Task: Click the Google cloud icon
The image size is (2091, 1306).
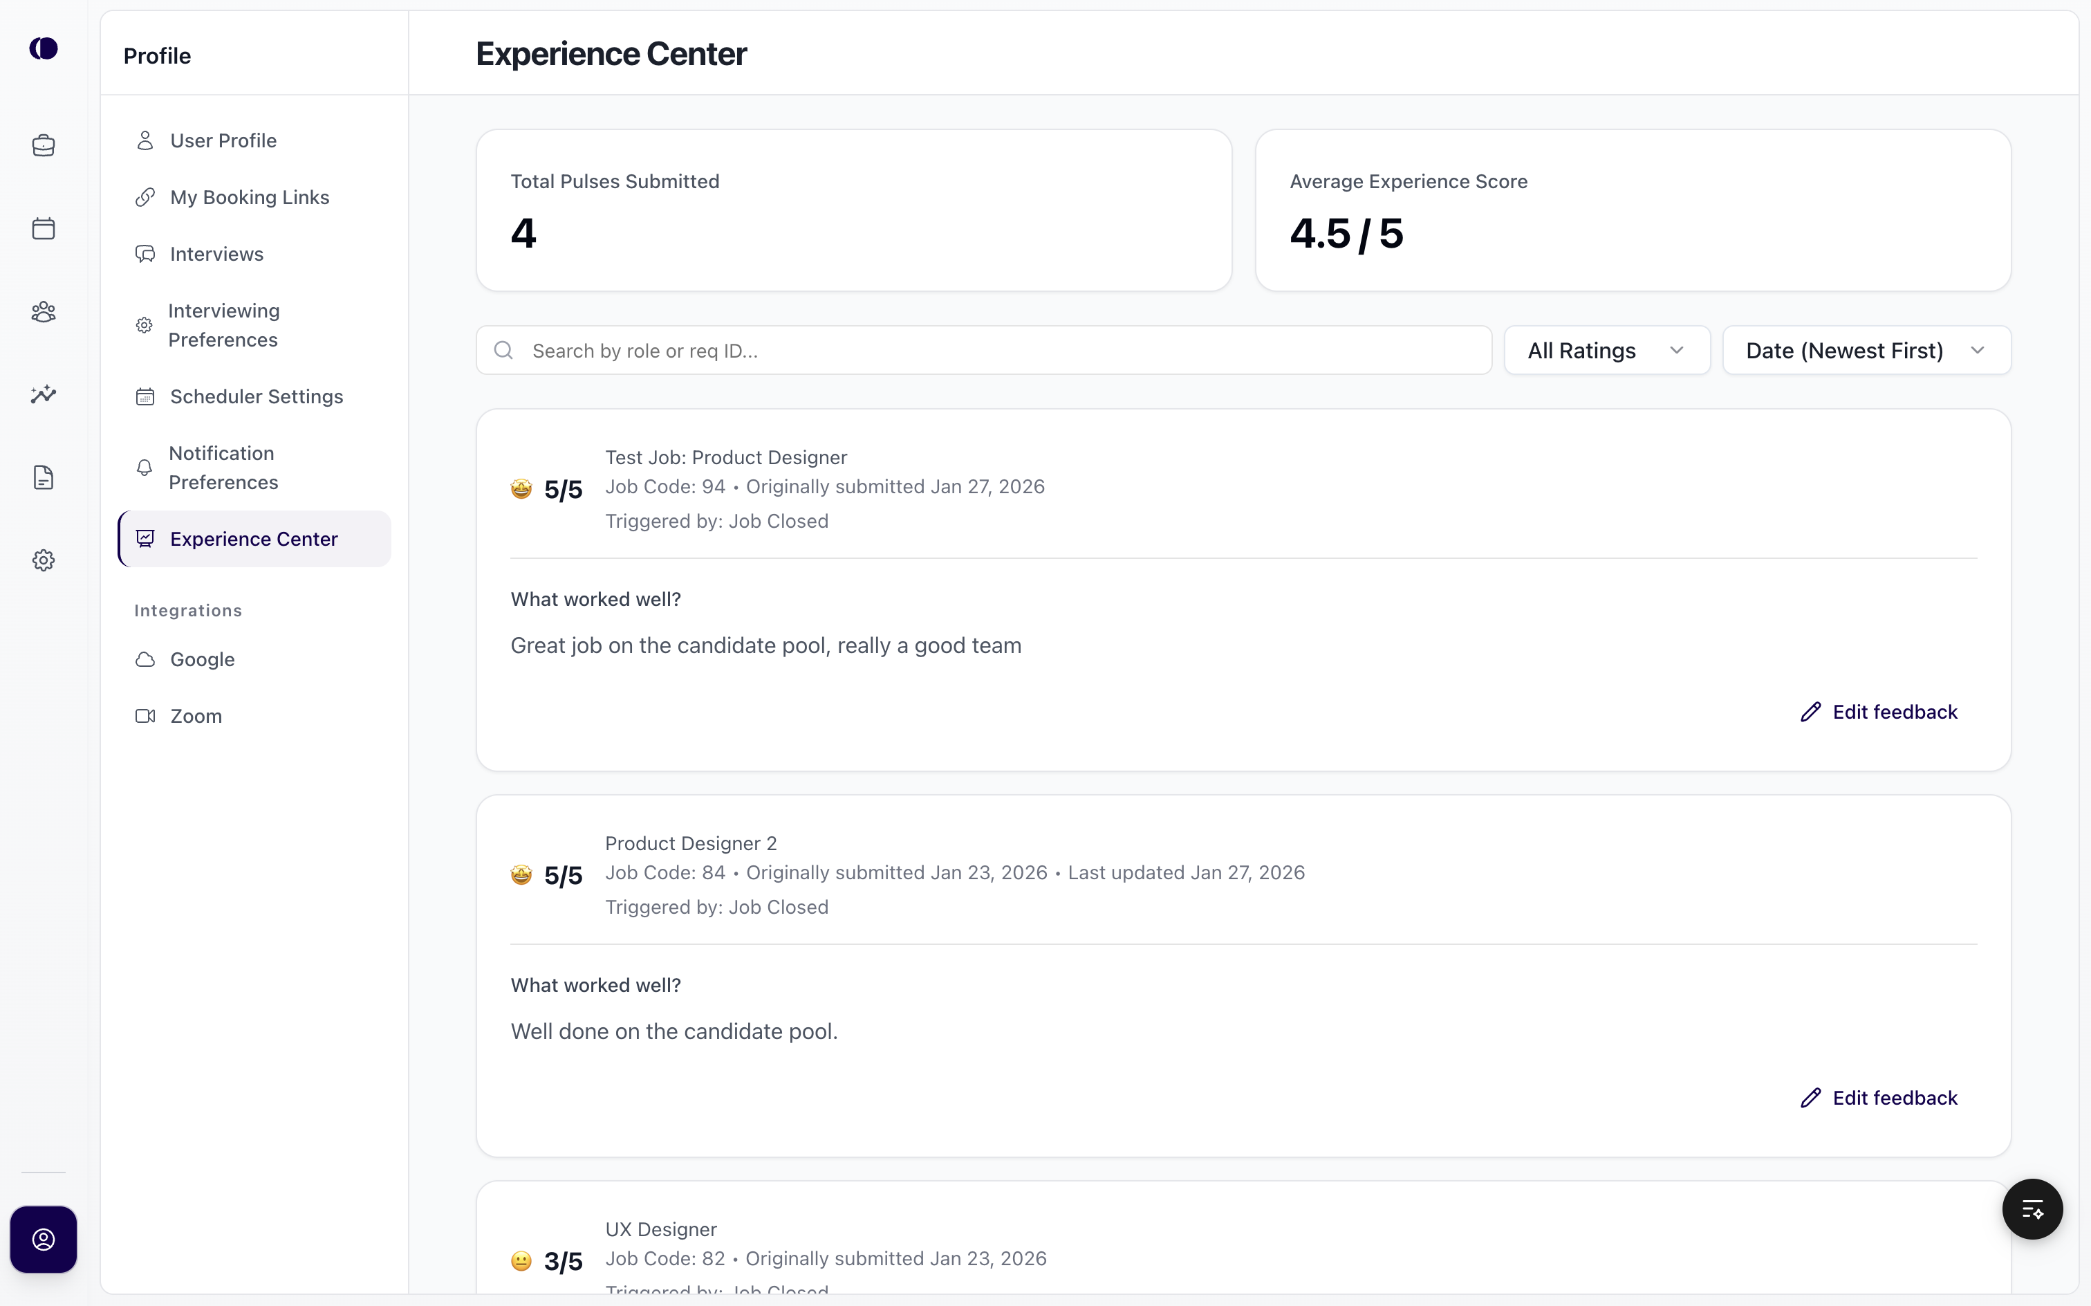Action: tap(145, 659)
